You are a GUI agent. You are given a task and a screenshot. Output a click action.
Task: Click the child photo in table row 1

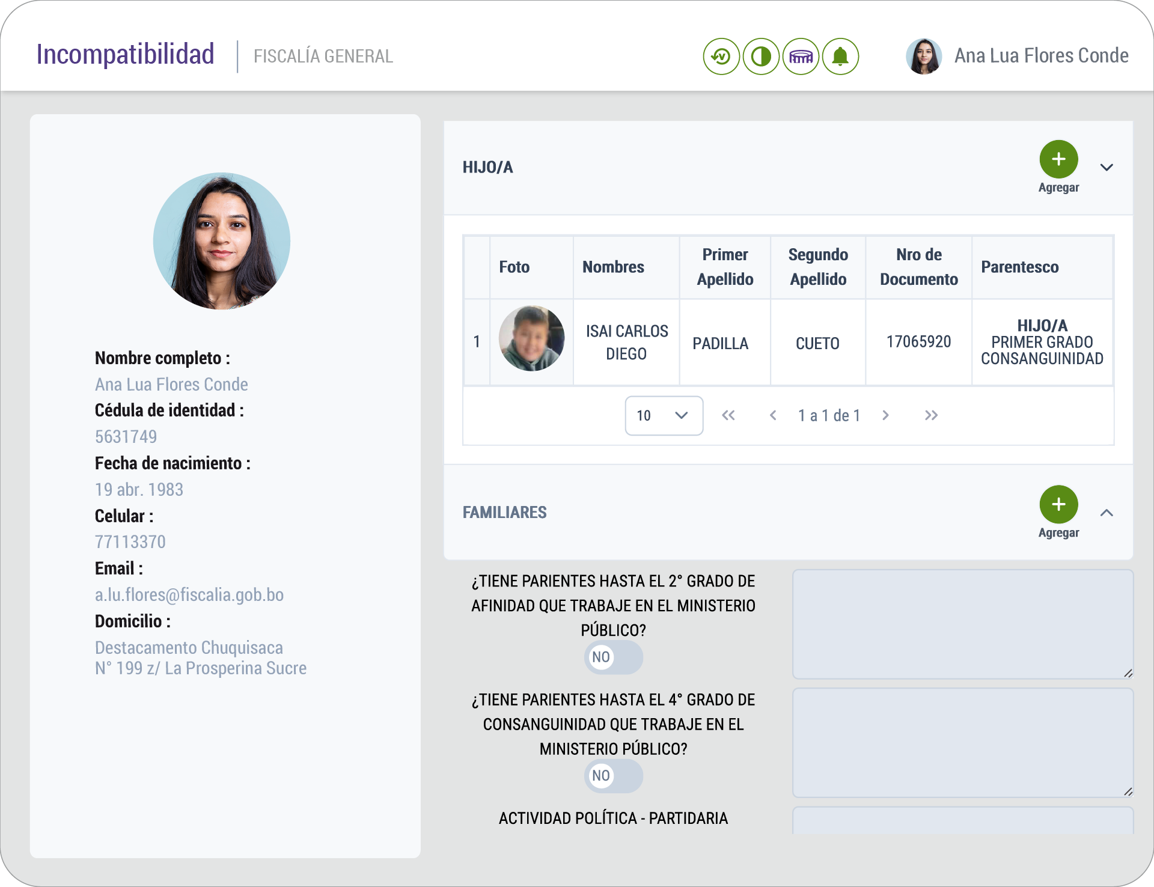(x=531, y=339)
